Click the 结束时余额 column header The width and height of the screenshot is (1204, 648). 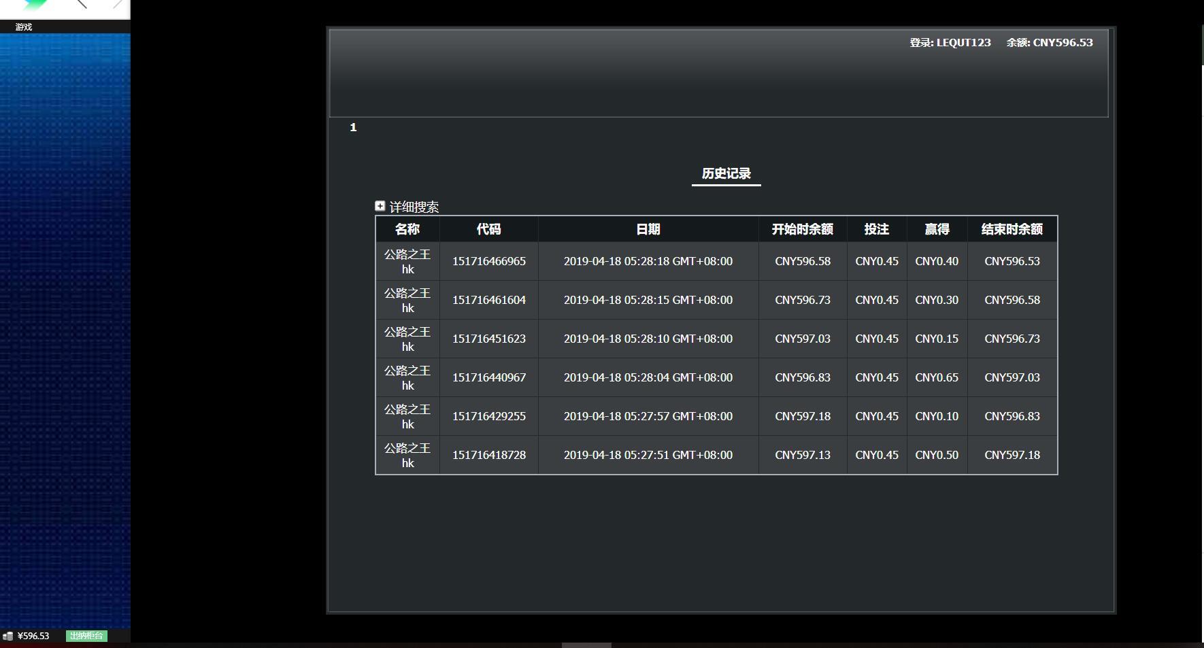coord(1012,229)
